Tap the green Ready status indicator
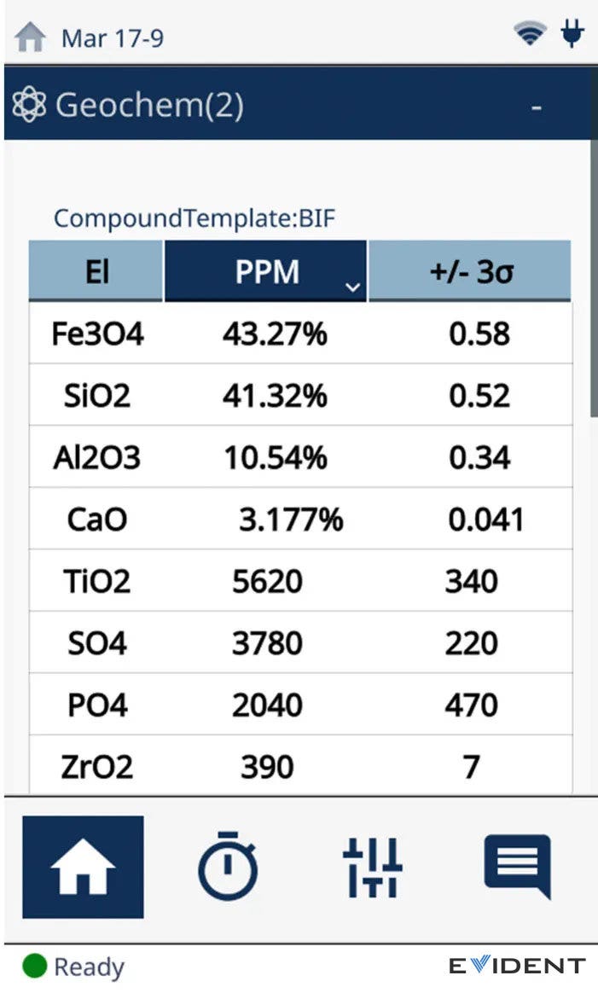The width and height of the screenshot is (598, 993). click(x=34, y=967)
